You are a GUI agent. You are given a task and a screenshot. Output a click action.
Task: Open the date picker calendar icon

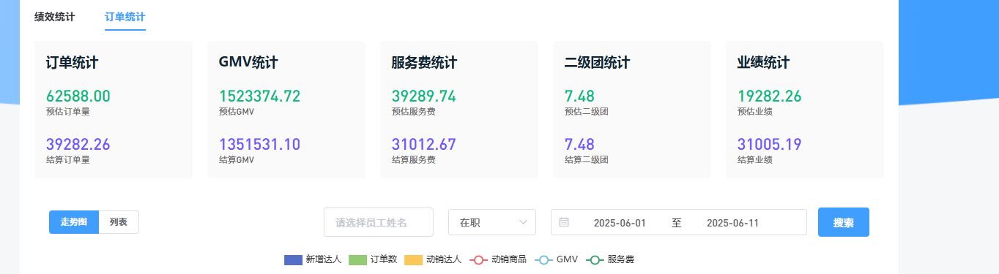(564, 222)
